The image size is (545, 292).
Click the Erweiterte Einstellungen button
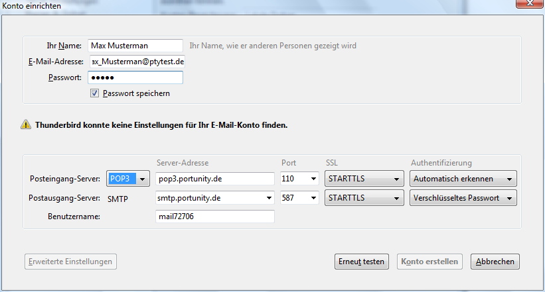[71, 262]
